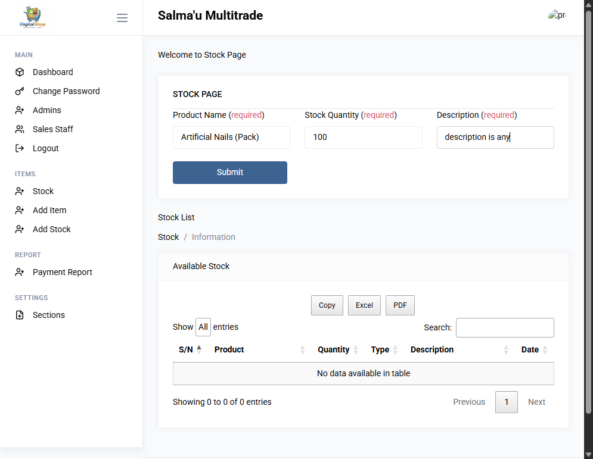Click the icon beside Add Item
Screen dimensions: 593x459
pos(20,210)
